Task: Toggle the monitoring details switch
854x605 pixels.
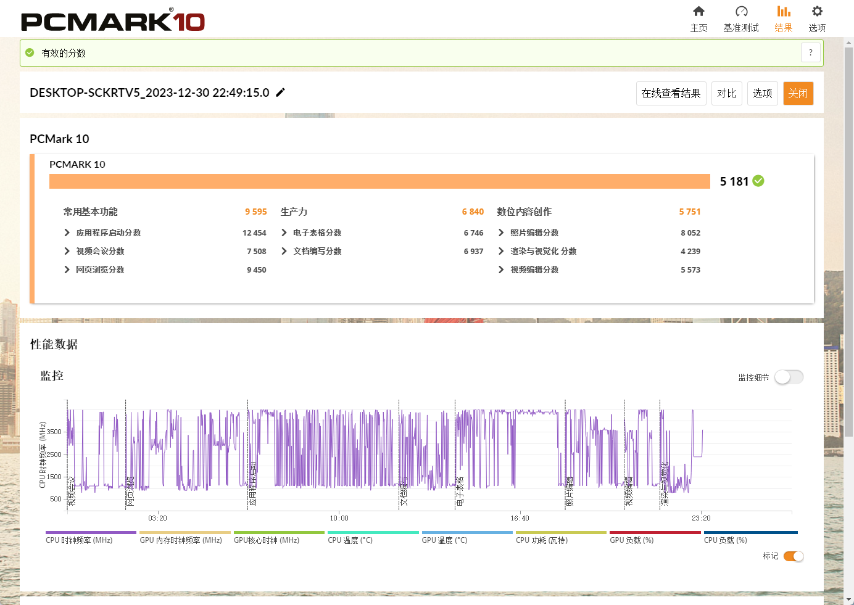Action: 789,377
